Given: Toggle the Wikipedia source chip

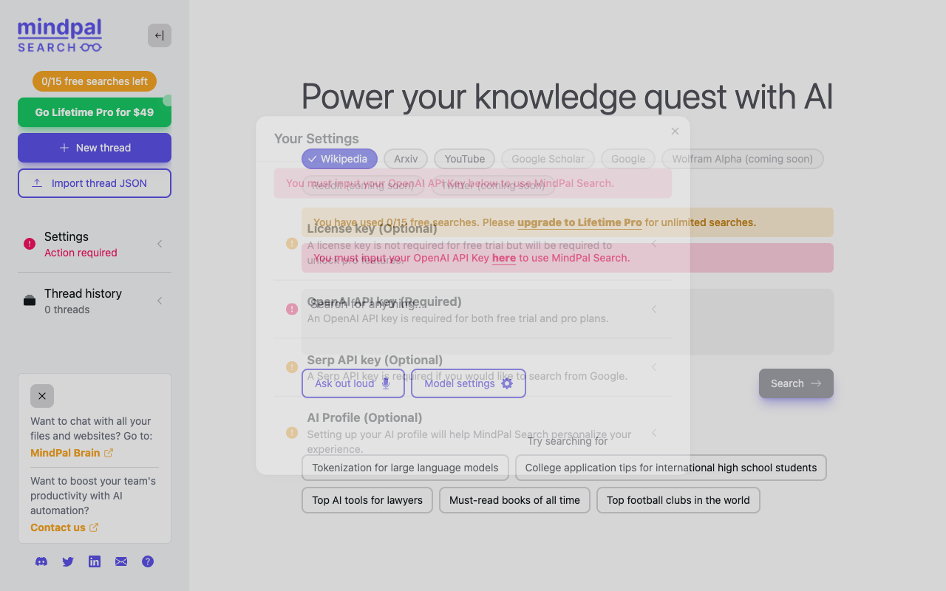Looking at the screenshot, I should pos(339,159).
